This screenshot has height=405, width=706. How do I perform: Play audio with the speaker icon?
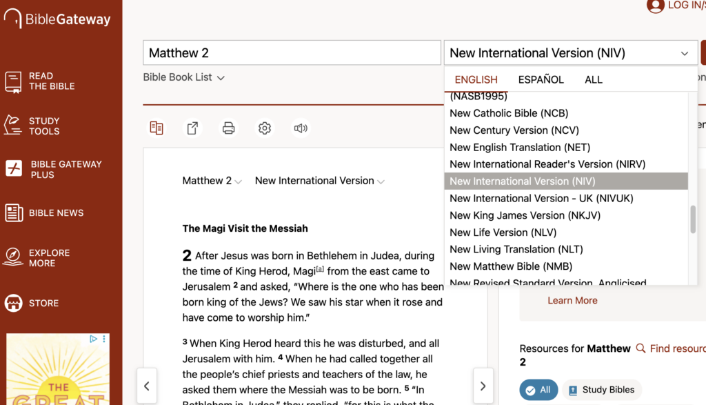tap(301, 128)
